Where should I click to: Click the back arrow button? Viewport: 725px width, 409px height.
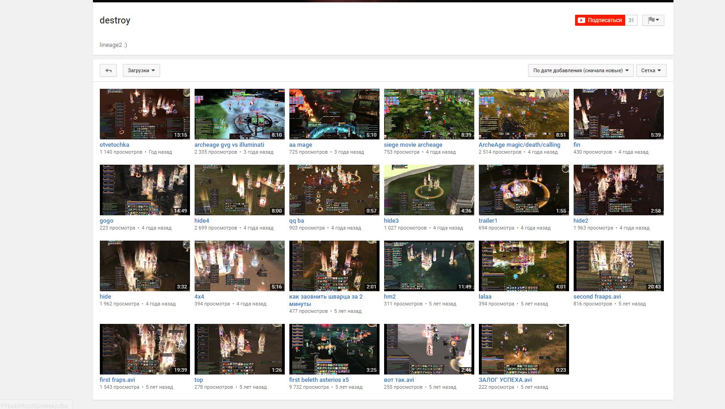tap(108, 70)
